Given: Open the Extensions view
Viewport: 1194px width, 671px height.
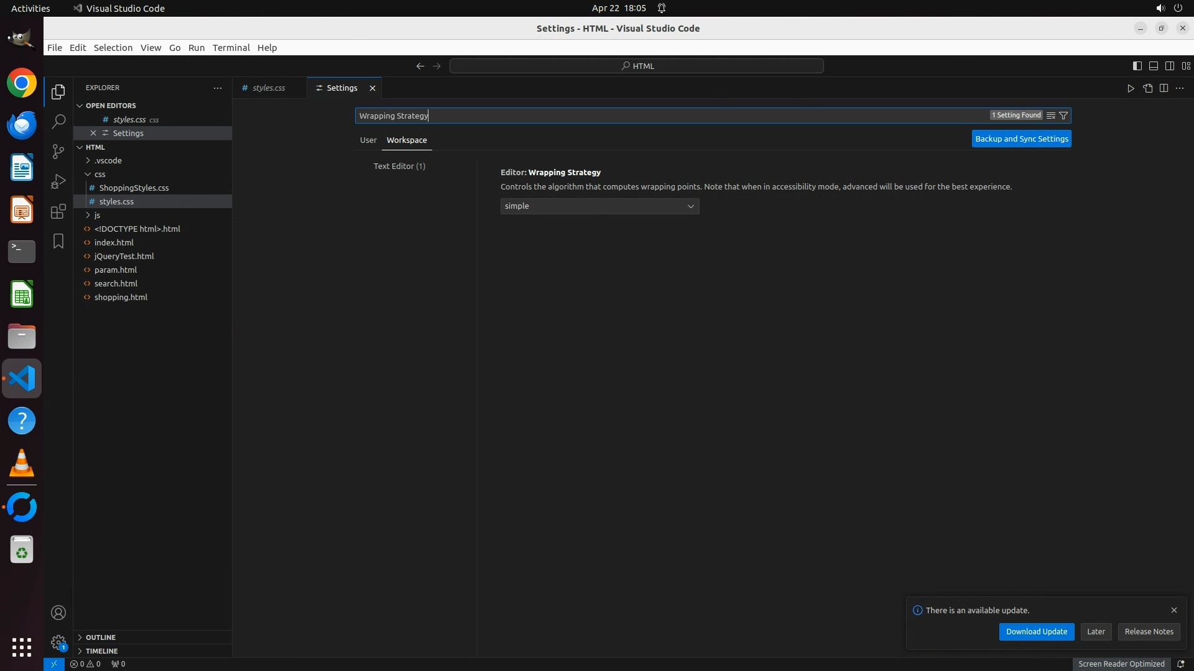Looking at the screenshot, I should point(58,211).
